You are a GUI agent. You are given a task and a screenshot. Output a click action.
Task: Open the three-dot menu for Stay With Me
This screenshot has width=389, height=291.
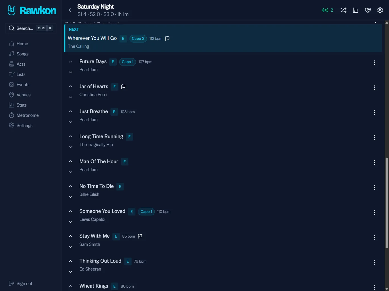(x=374, y=237)
